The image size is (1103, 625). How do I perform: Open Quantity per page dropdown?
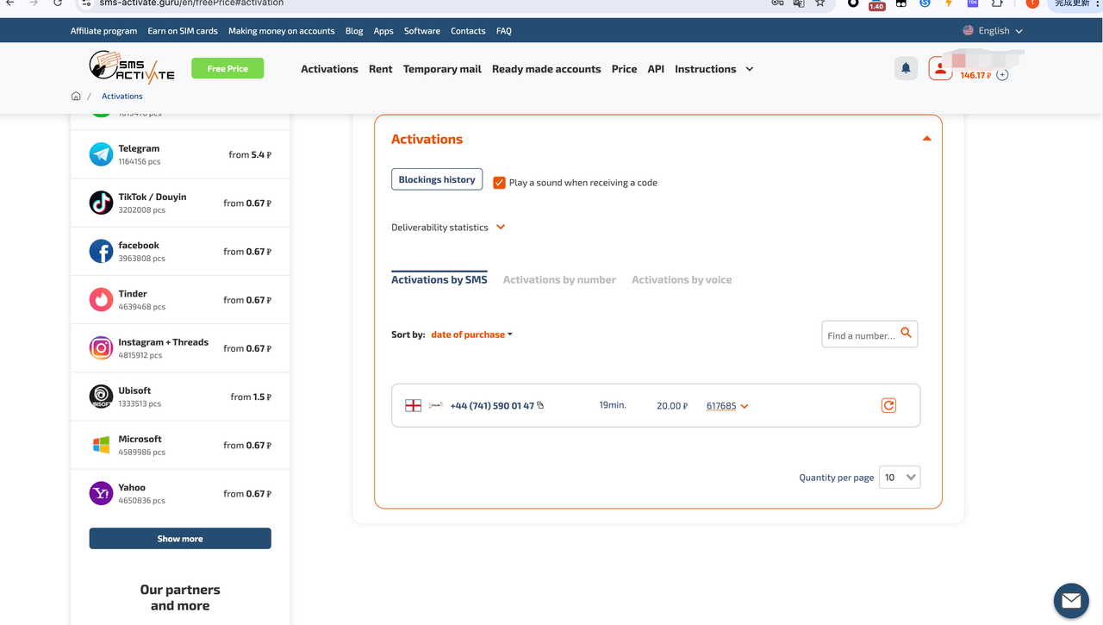tap(900, 477)
